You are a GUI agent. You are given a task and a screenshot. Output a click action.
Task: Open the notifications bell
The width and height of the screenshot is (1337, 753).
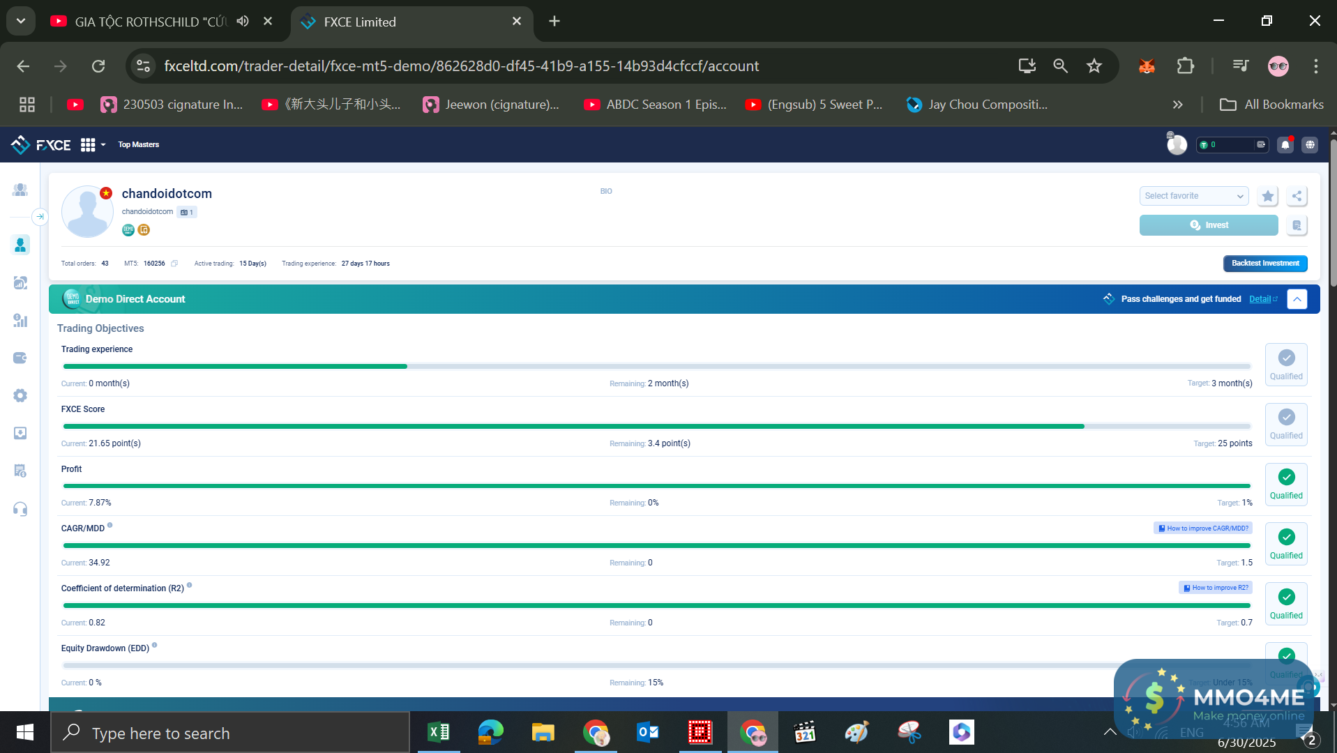(x=1285, y=144)
